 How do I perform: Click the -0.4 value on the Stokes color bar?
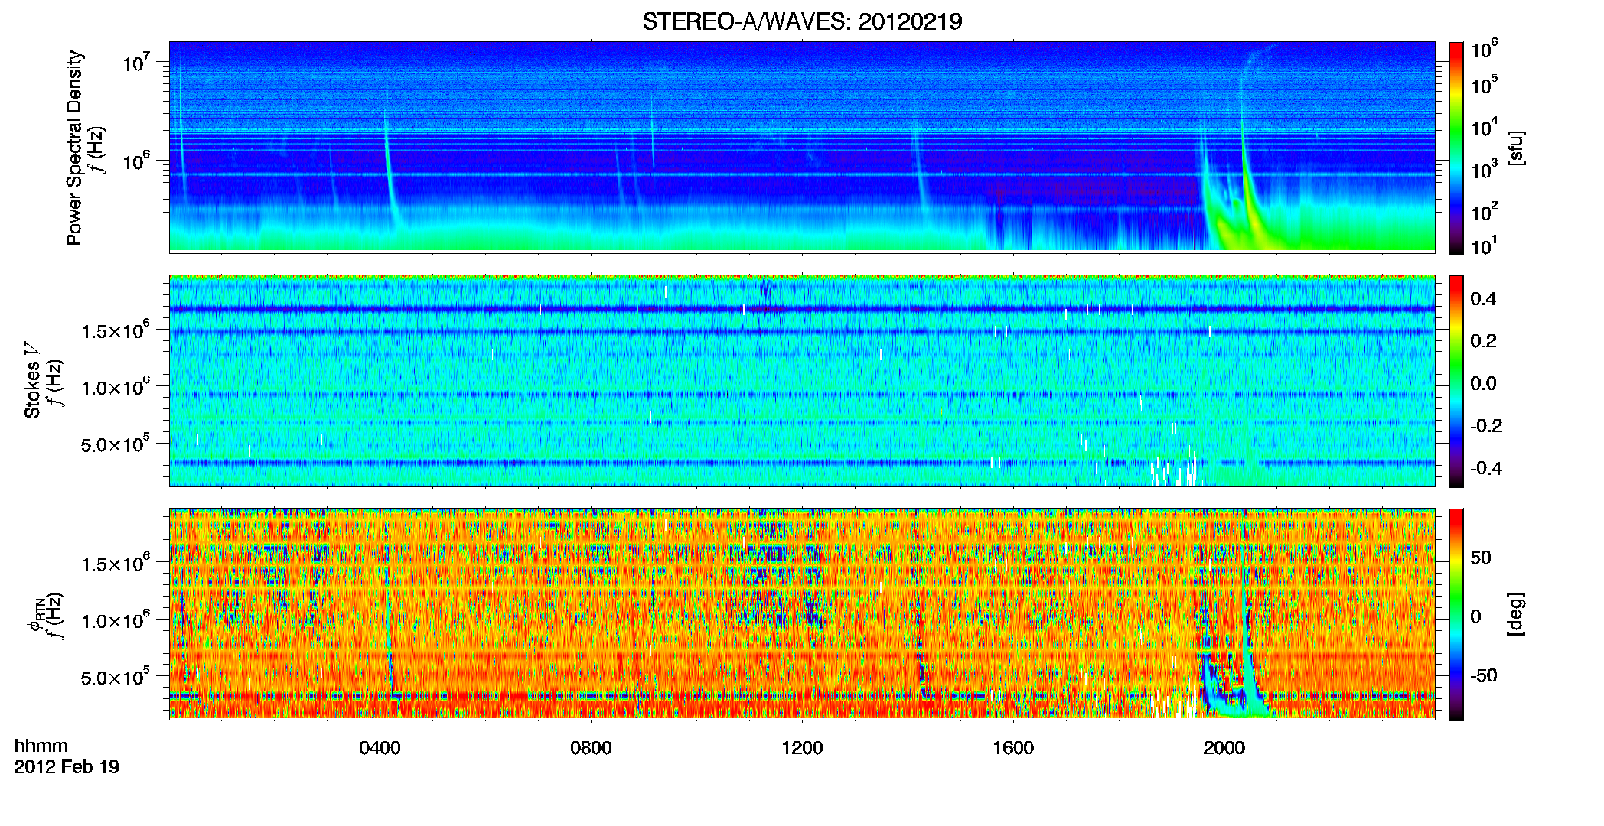click(1486, 468)
